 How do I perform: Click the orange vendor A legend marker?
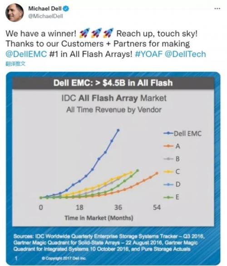[x=168, y=146]
